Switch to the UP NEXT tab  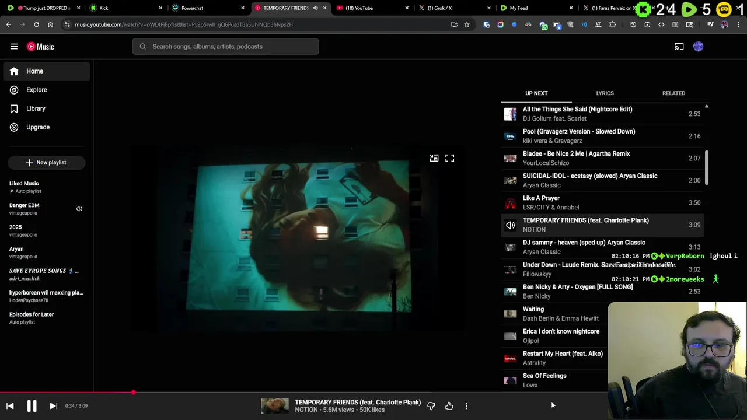point(536,93)
